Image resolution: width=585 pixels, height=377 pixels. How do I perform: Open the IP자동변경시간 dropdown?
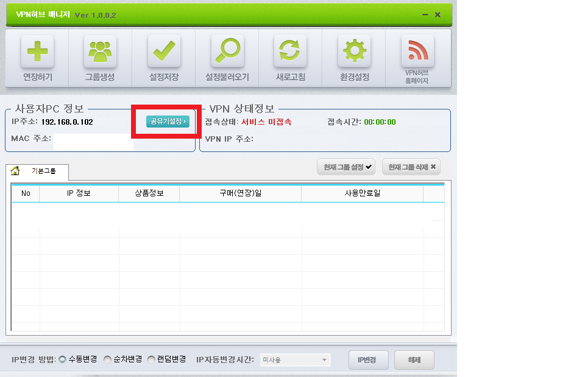(295, 361)
